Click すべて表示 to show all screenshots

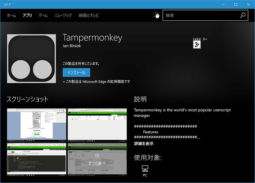97,159
